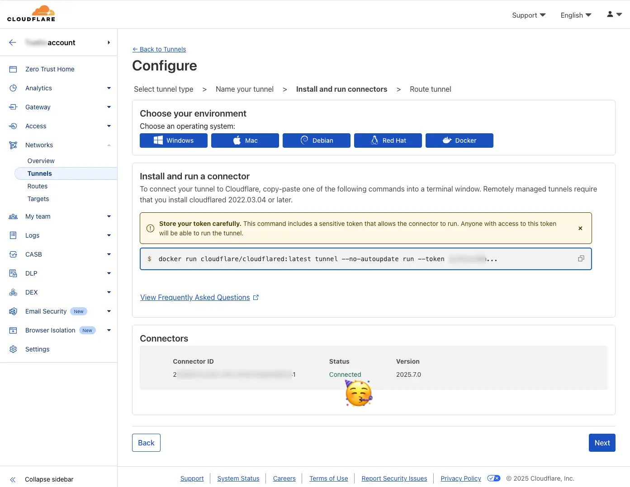Select Docker as the environment
This screenshot has width=630, height=487.
(x=459, y=140)
